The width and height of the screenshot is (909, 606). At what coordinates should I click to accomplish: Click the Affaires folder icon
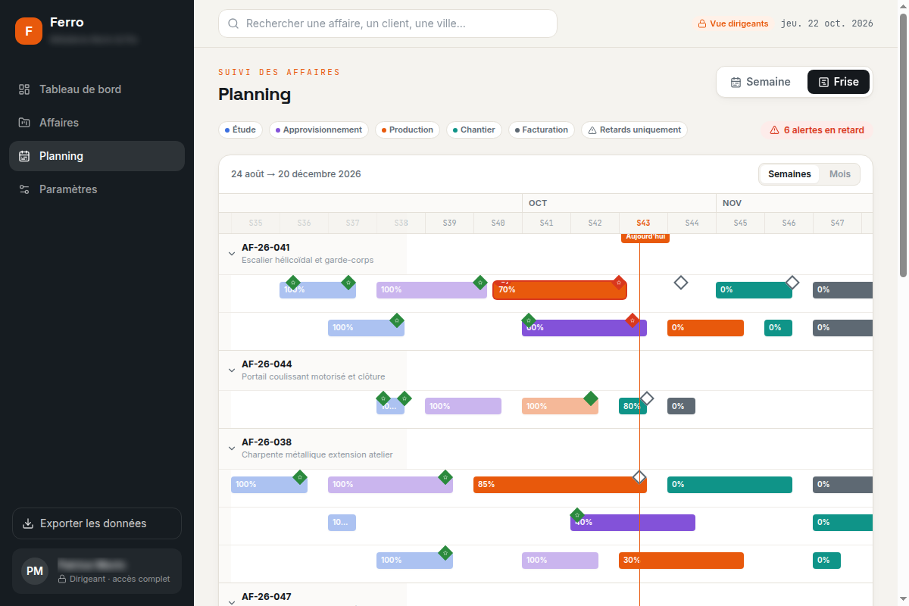point(24,123)
